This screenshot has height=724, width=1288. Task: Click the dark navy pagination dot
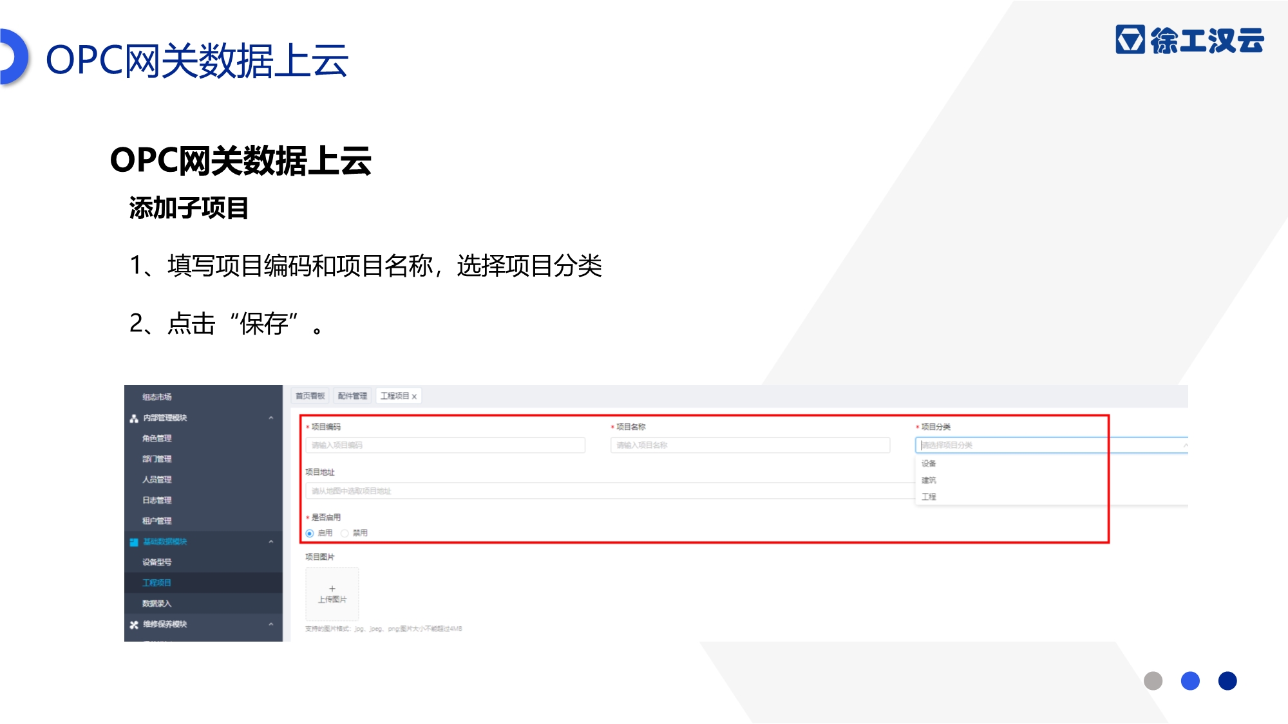(1227, 681)
